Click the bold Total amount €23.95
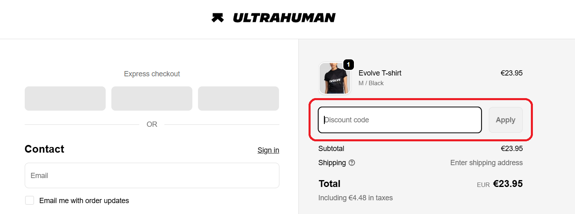Screen dimensions: 575x214 click(508, 184)
